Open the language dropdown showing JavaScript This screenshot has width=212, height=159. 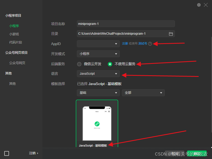98,74
